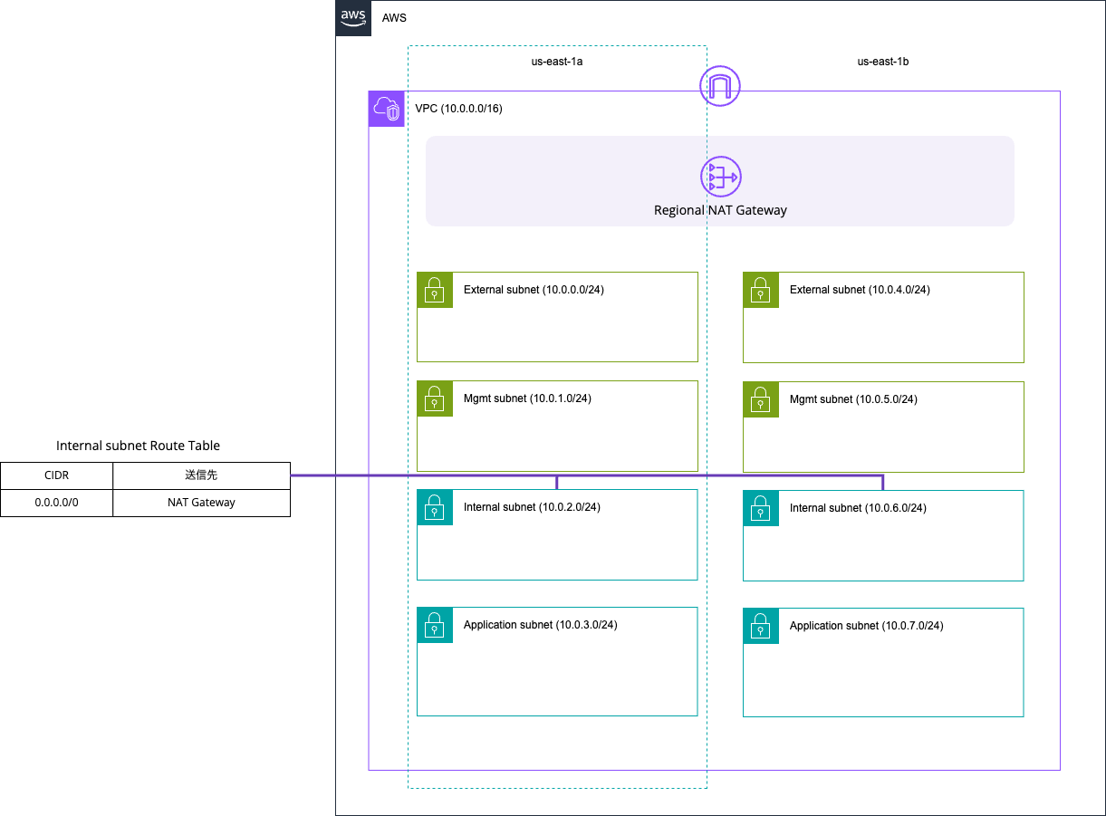1106x816 pixels.
Task: Select lock icon of Mgmt subnet 10.0.1.0/24
Action: 435,398
